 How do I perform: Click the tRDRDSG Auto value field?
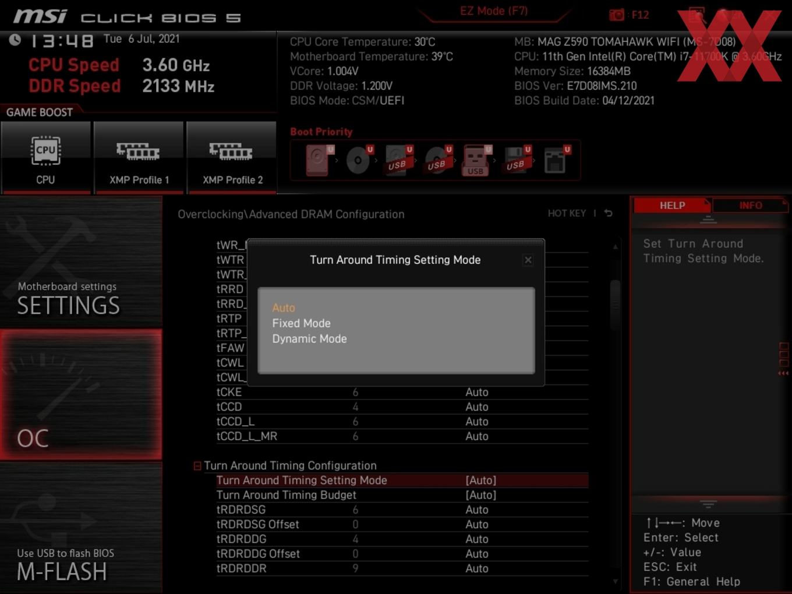pos(477,510)
